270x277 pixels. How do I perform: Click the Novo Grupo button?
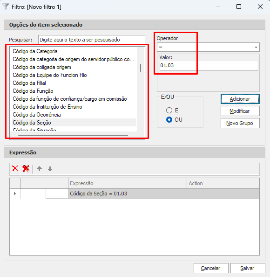pos(240,123)
